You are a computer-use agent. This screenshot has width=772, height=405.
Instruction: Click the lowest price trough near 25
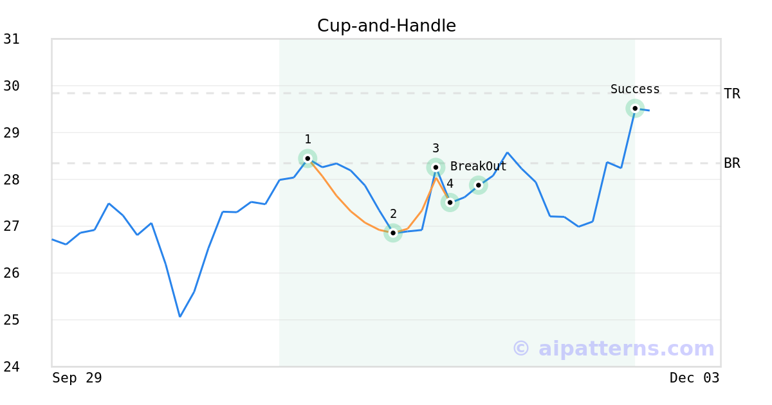coord(180,316)
